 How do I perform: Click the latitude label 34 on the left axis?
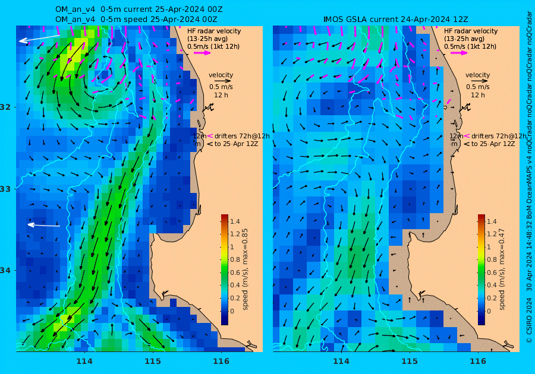pyautogui.click(x=5, y=271)
